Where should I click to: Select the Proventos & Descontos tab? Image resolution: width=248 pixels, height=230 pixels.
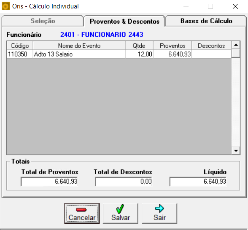124,21
